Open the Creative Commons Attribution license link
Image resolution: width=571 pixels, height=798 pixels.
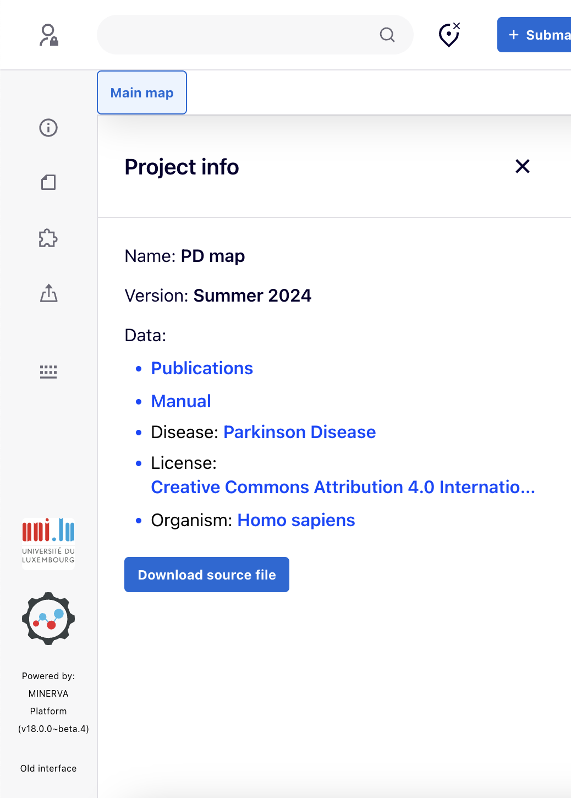point(342,487)
